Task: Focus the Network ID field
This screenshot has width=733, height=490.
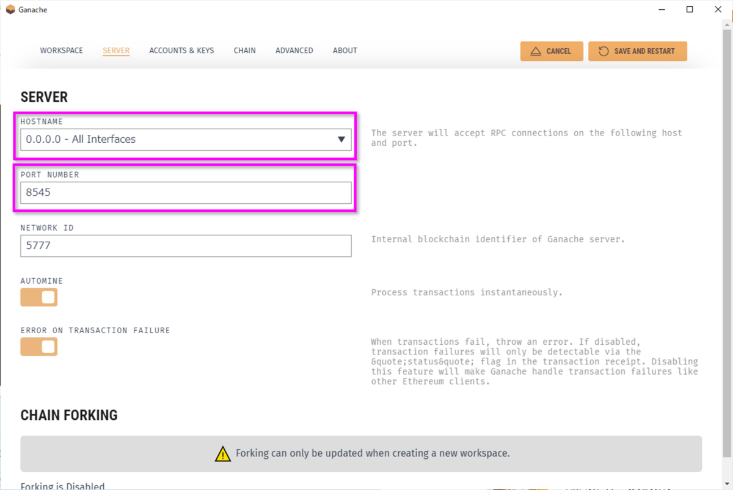Action: pyautogui.click(x=186, y=245)
